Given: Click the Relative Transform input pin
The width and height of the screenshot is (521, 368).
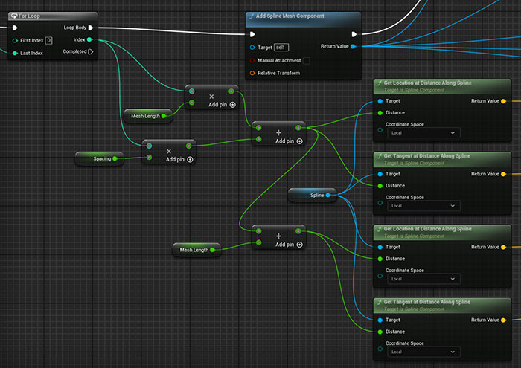Looking at the screenshot, I should point(252,73).
